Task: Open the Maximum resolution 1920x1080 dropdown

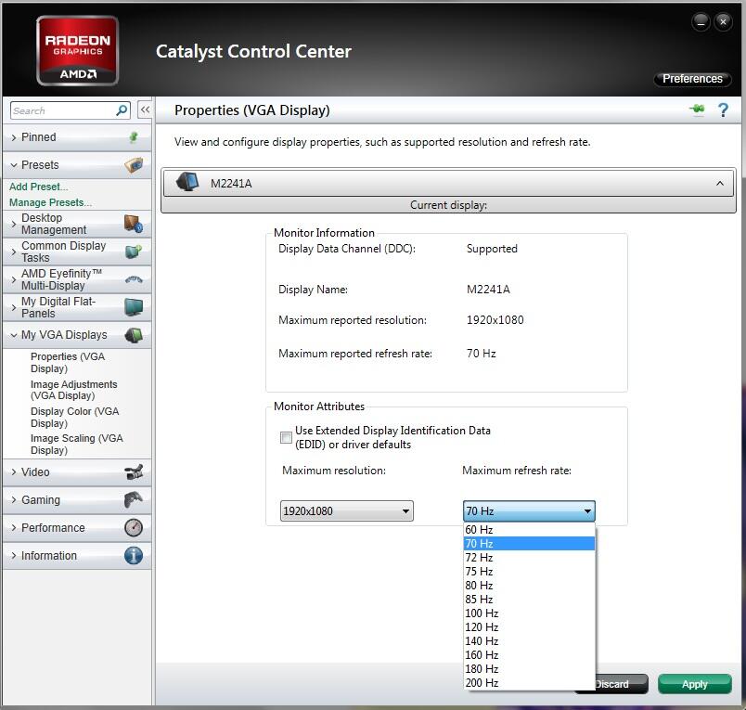Action: (x=347, y=511)
